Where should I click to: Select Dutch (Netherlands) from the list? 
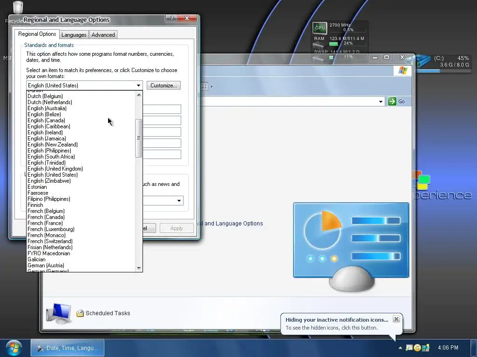pyautogui.click(x=81, y=102)
